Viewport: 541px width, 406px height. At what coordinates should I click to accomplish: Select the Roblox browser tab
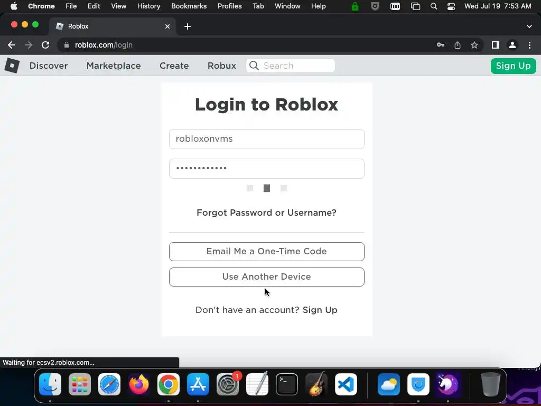pos(112,26)
